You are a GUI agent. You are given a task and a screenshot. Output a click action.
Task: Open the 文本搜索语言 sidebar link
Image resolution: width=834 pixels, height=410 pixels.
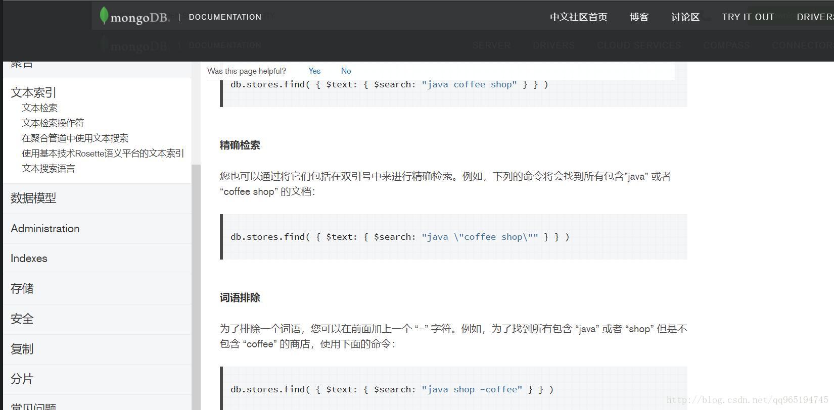(x=49, y=169)
